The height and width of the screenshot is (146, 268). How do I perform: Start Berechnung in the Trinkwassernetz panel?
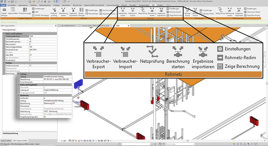click(230, 12)
